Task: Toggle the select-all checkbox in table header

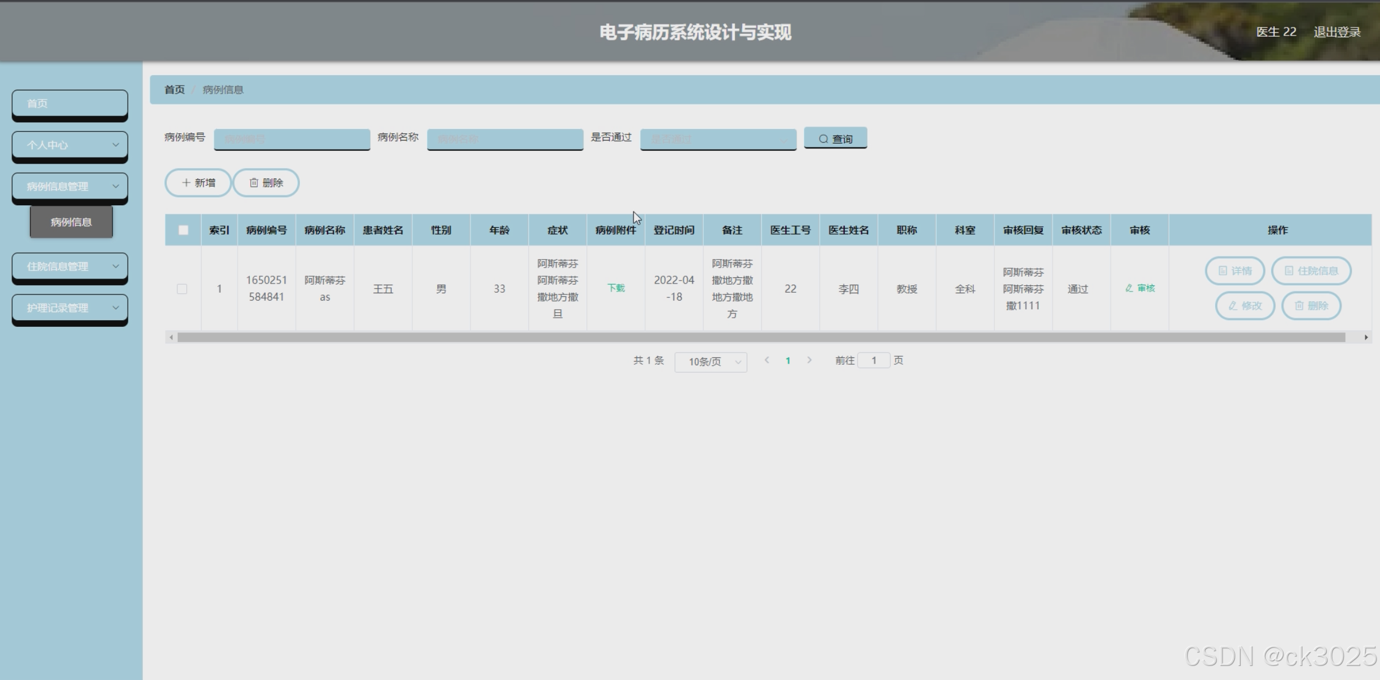Action: pos(183,230)
